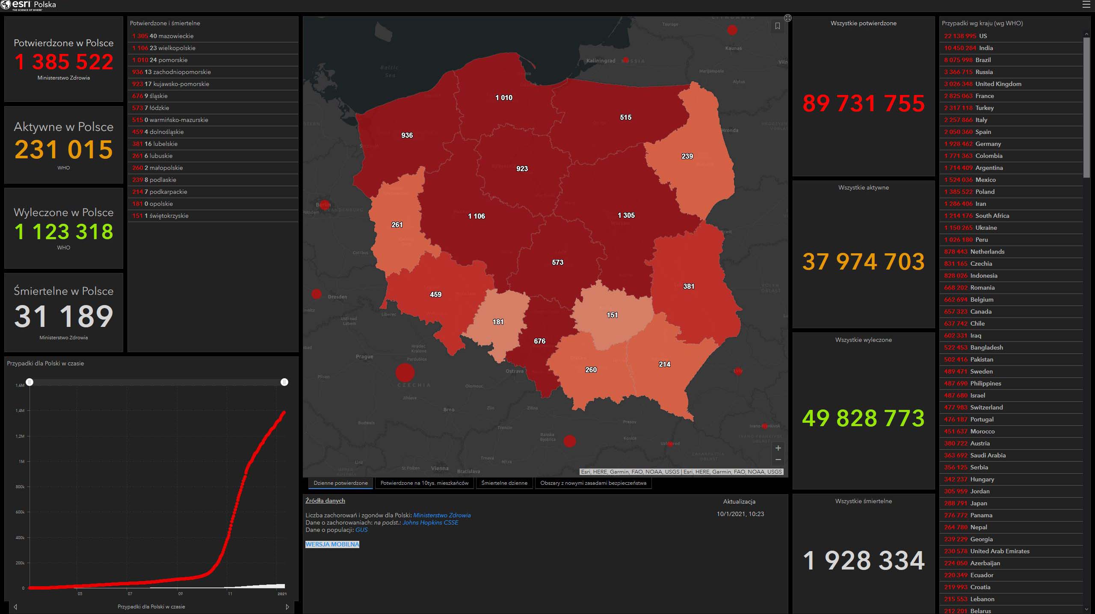
Task: Select the Śmiertelne dzienne tab
Action: click(x=504, y=483)
